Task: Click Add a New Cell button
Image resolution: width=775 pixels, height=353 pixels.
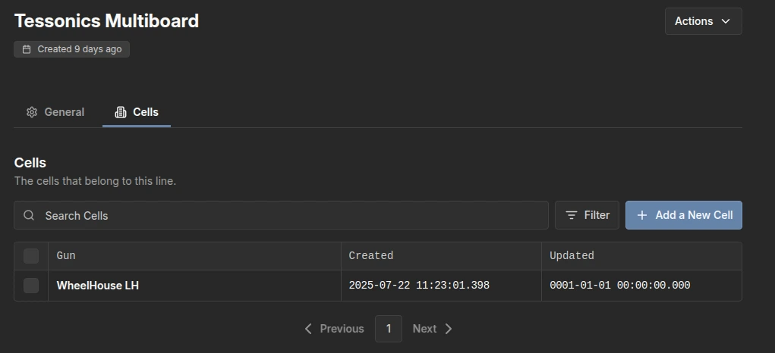Action: 684,215
